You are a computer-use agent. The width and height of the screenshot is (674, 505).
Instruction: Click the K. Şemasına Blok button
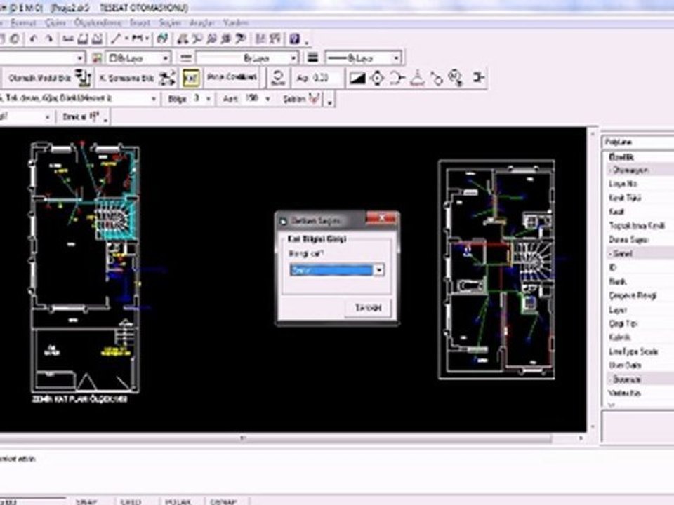(137, 78)
